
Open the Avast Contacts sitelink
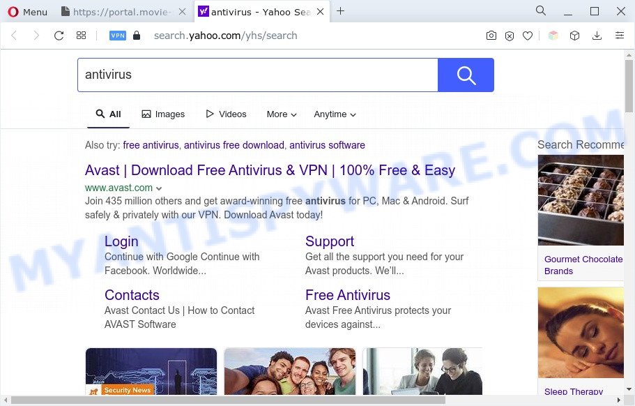tap(132, 295)
